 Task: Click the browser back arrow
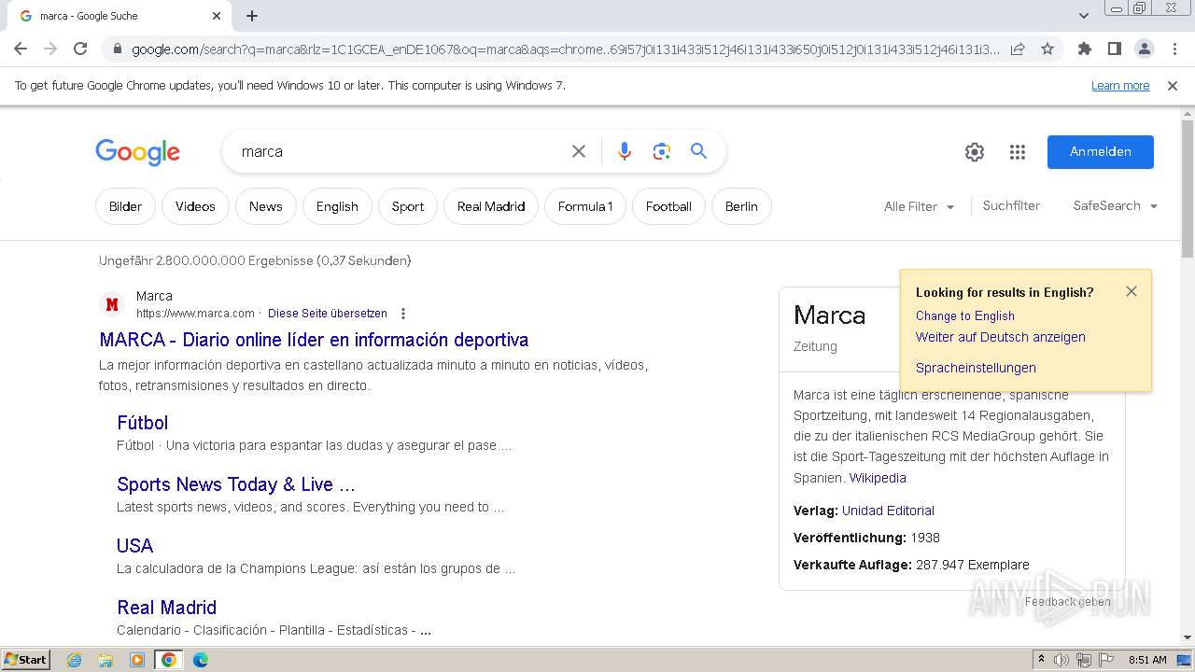(x=21, y=49)
